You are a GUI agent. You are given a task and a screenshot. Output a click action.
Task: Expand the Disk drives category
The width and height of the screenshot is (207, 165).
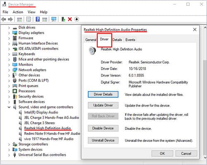coord(9,28)
